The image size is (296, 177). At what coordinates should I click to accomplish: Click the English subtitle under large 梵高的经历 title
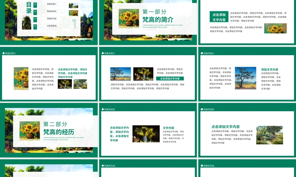point(63,139)
